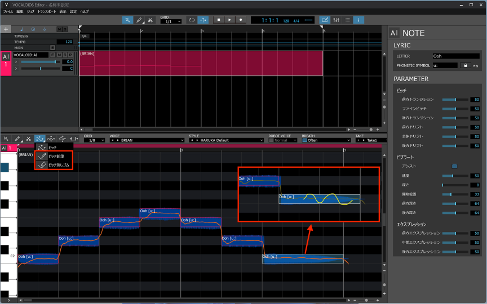Choose ピッチ消しゴム from the pitch tool menu

click(x=54, y=165)
